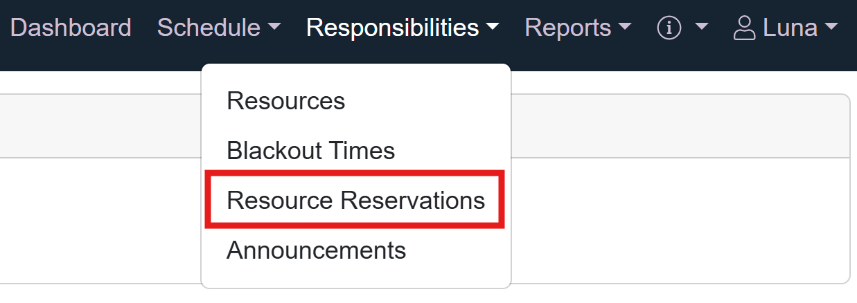Expand the caret next to Luna
The height and width of the screenshot is (303, 857).
[831, 28]
